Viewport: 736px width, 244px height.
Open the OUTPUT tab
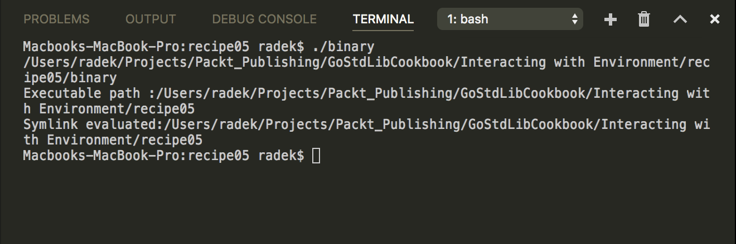click(151, 19)
